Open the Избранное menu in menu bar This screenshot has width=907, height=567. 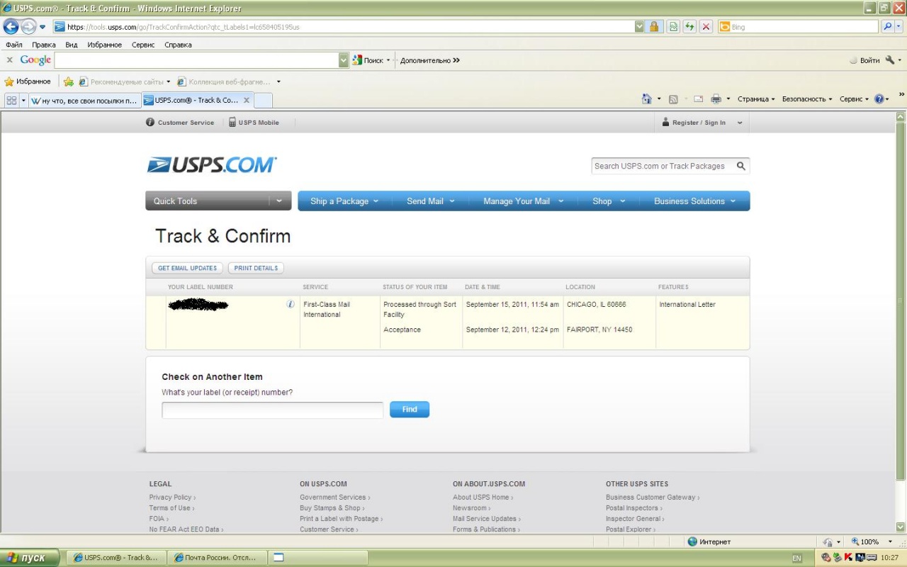click(105, 45)
